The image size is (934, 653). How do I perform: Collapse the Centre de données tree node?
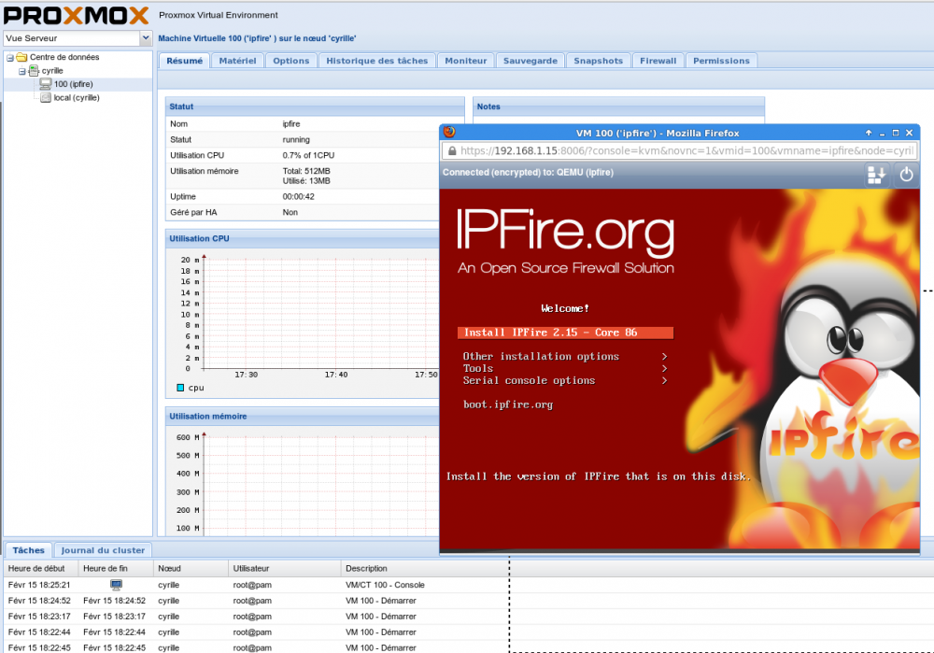(9, 58)
